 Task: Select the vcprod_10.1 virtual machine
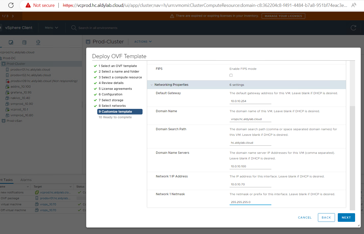pos(19,109)
